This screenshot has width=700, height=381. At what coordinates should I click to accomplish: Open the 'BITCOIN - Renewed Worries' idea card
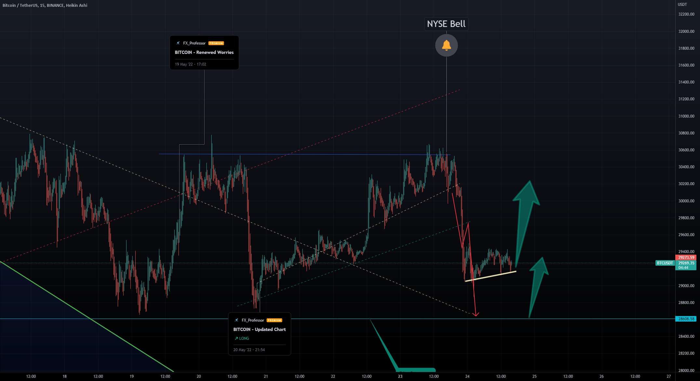click(204, 53)
